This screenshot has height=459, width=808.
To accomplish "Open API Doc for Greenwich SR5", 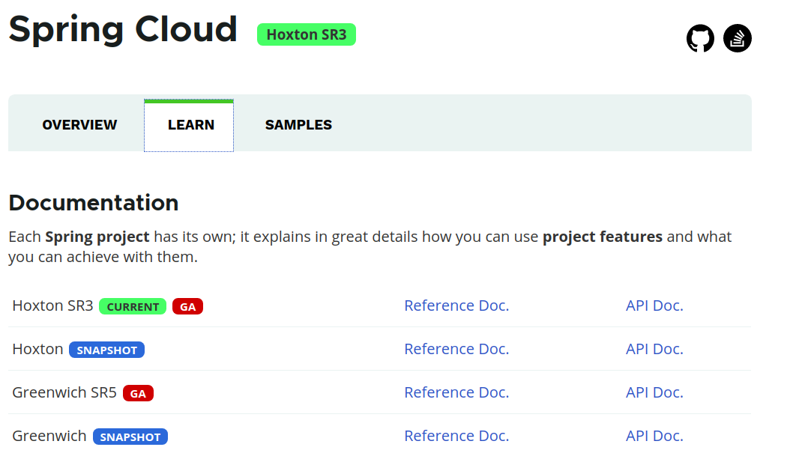I will point(654,392).
